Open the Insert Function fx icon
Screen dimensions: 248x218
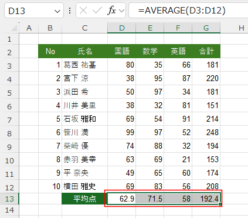click(x=111, y=11)
